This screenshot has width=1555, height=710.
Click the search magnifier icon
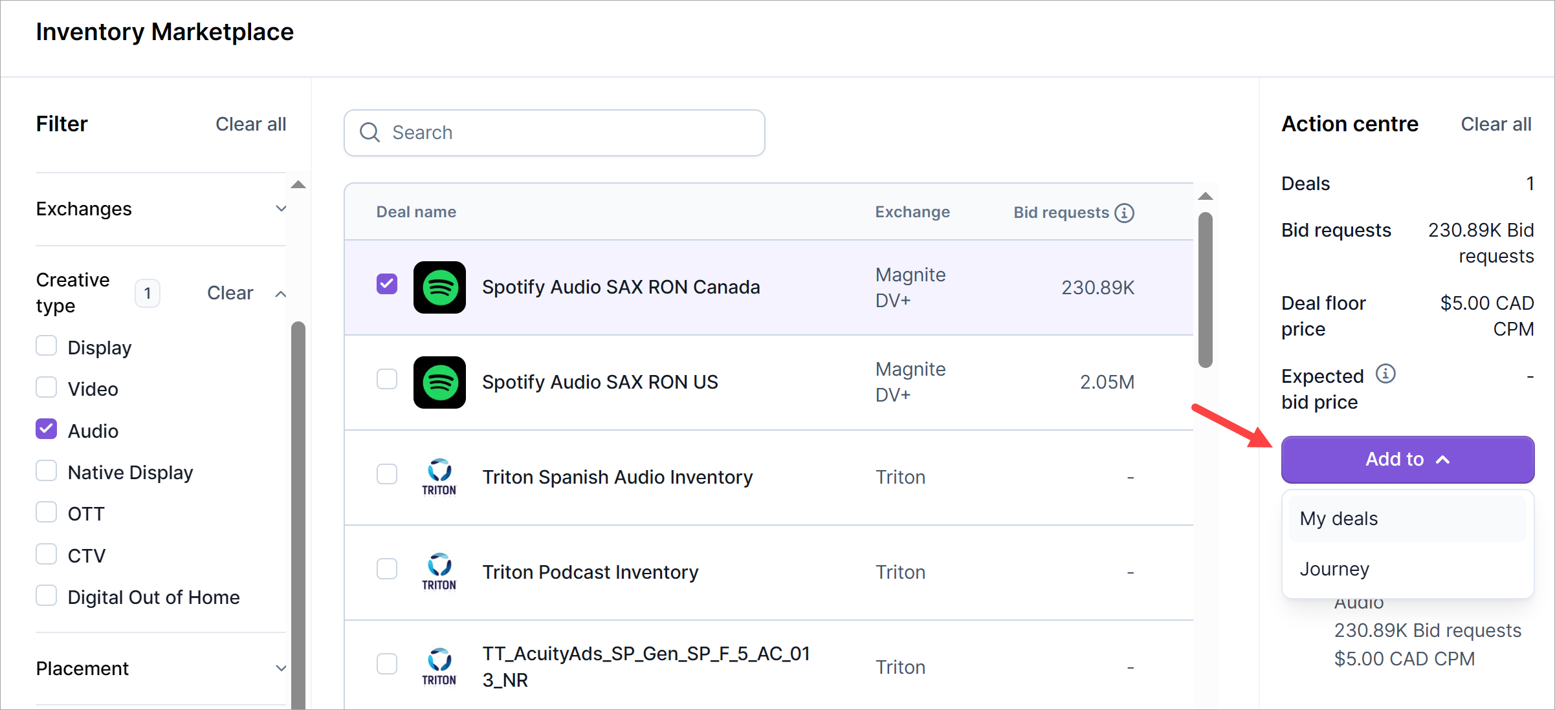pos(369,133)
